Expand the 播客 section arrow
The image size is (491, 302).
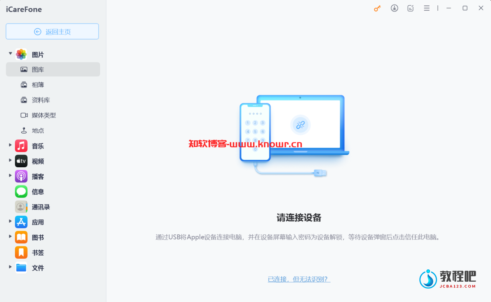[x=10, y=176]
